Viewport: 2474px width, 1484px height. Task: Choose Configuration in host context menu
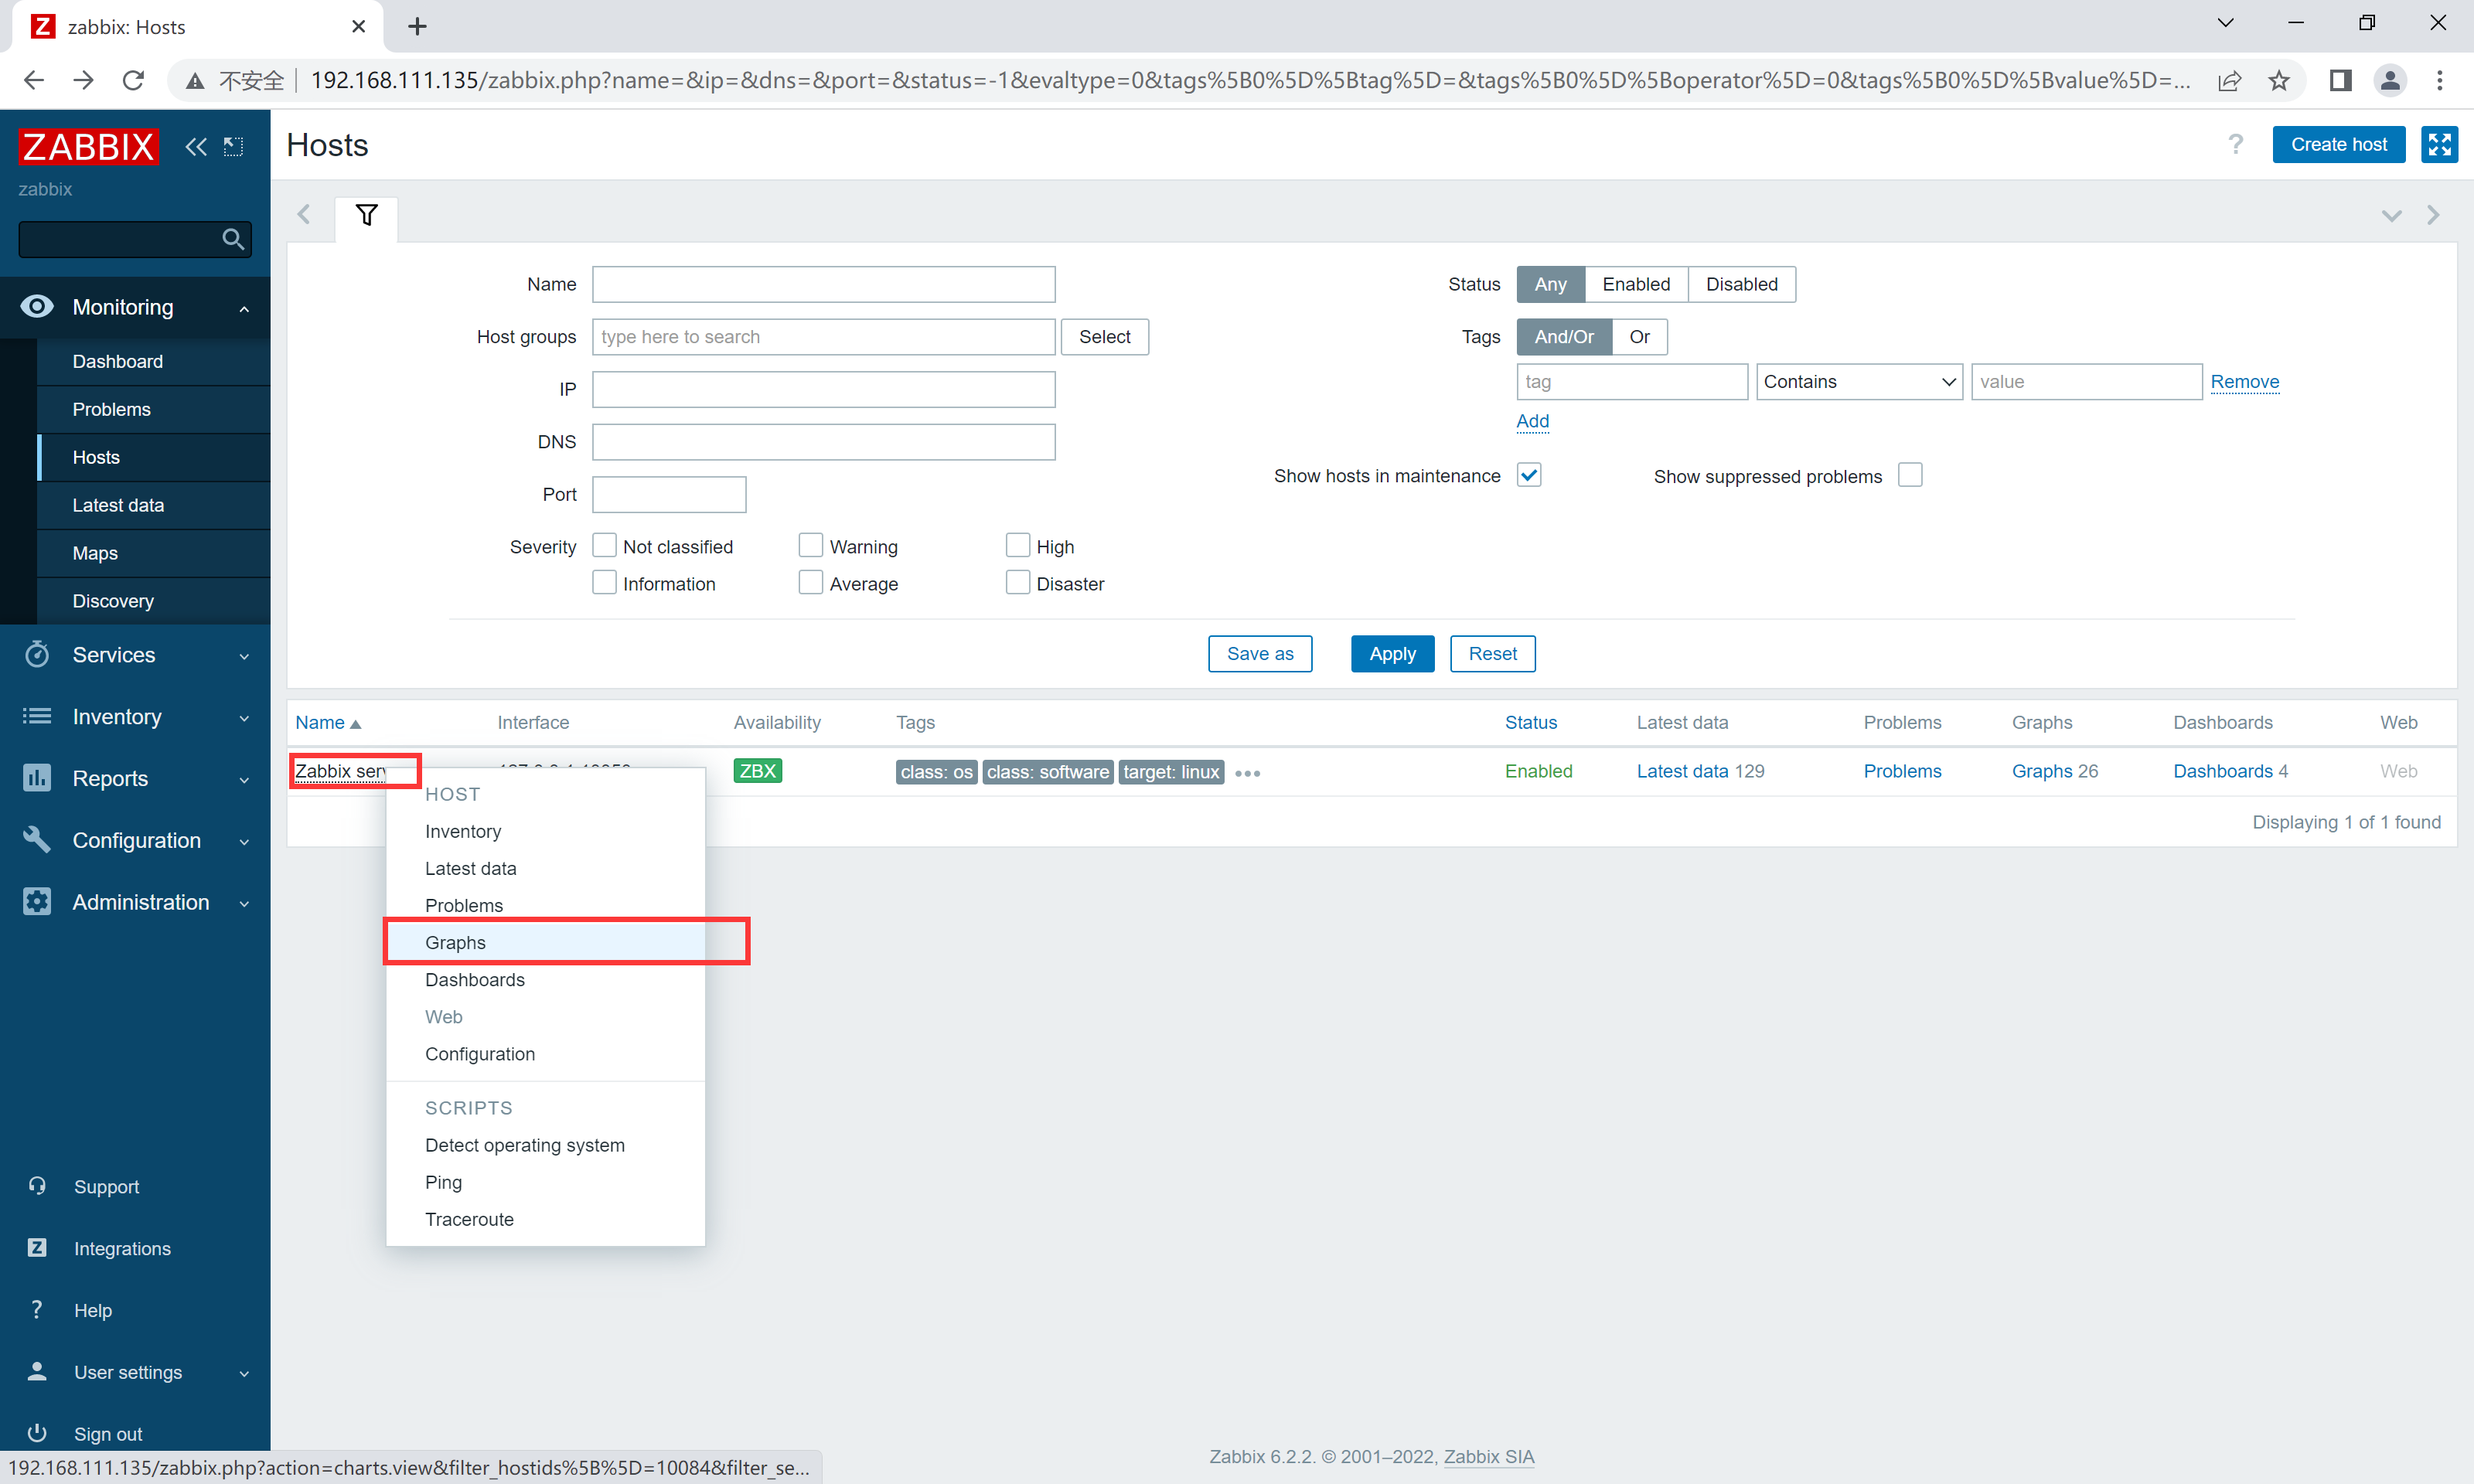(x=546, y=1053)
